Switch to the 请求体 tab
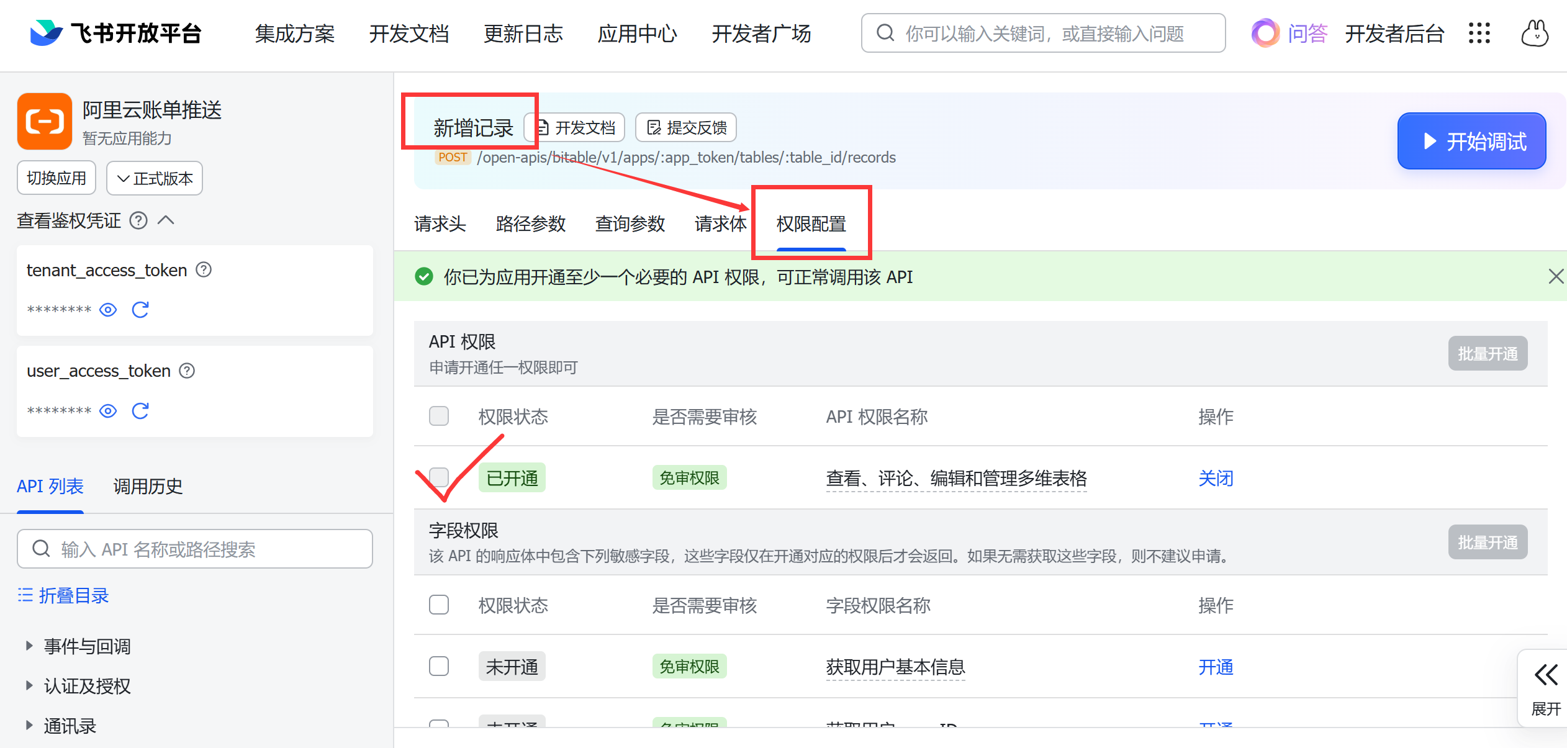This screenshot has height=748, width=1567. (720, 223)
